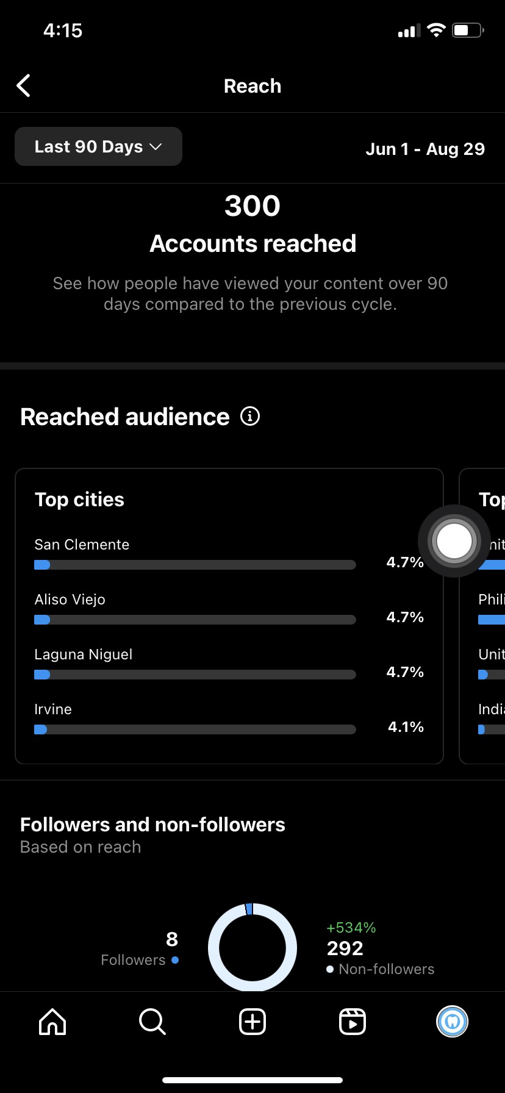This screenshot has width=505, height=1093.
Task: Expand the Last 90 Days dropdown
Action: pos(98,147)
